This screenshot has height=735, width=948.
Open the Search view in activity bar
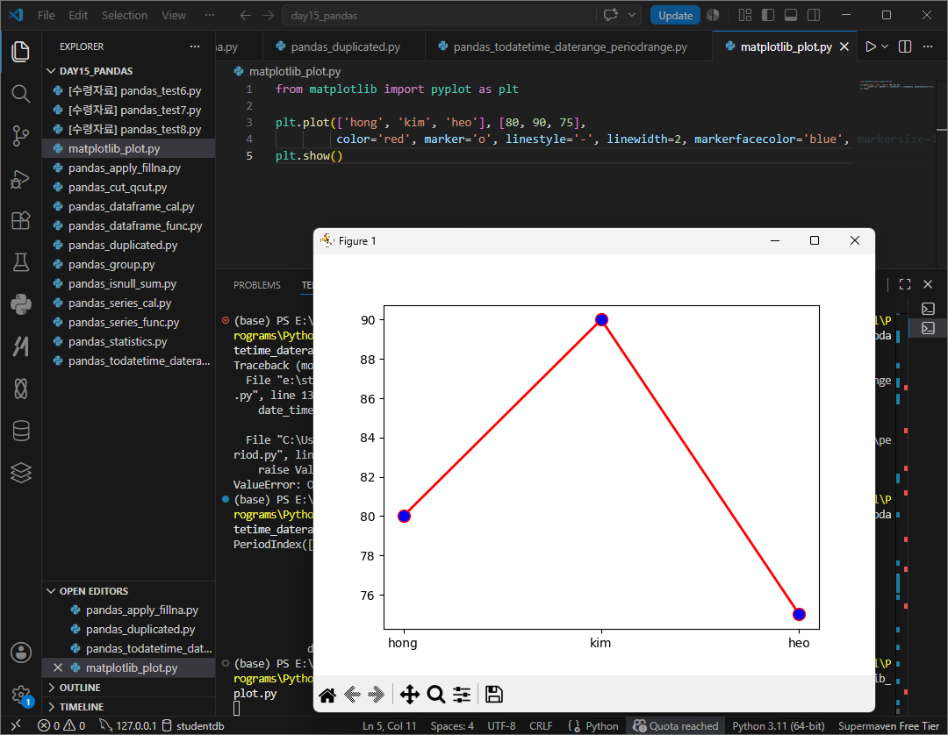click(20, 94)
